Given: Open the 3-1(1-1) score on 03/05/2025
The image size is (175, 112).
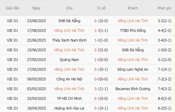Looking at the screenshot, I should (x=101, y=89).
